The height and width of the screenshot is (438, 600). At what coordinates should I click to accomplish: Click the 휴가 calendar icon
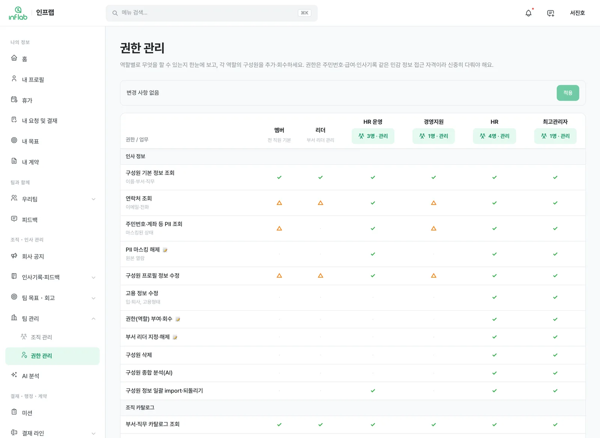coord(14,99)
